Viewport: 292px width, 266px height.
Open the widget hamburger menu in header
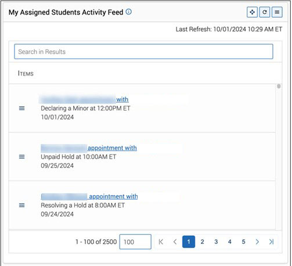point(277,12)
